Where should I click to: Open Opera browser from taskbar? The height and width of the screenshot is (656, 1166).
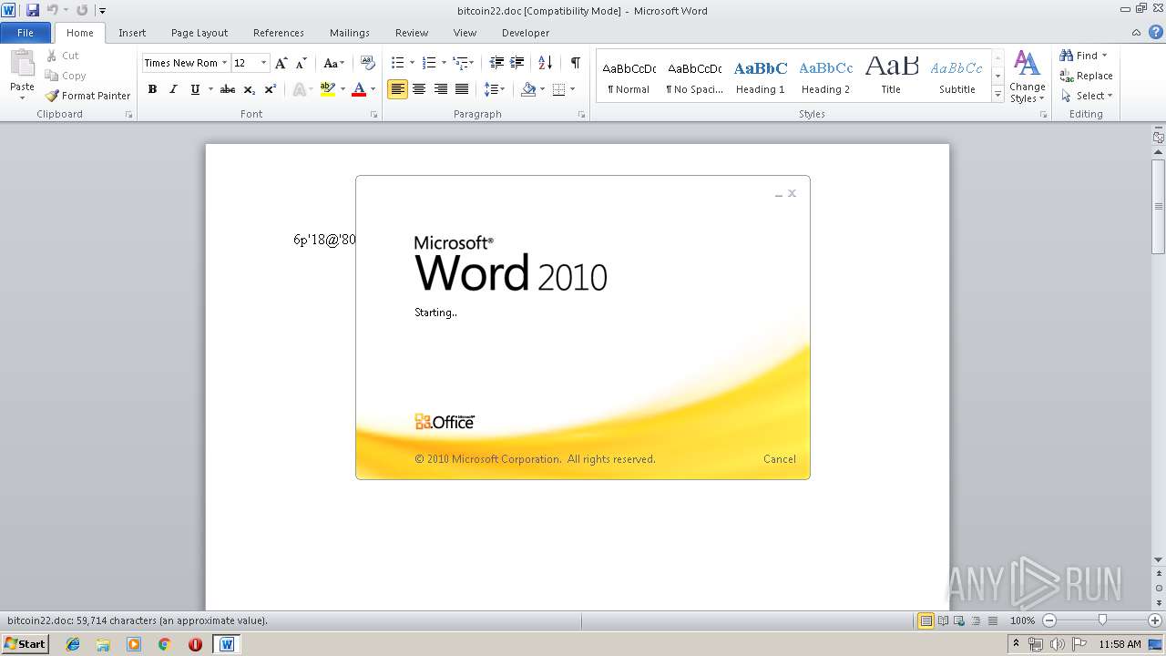[195, 644]
